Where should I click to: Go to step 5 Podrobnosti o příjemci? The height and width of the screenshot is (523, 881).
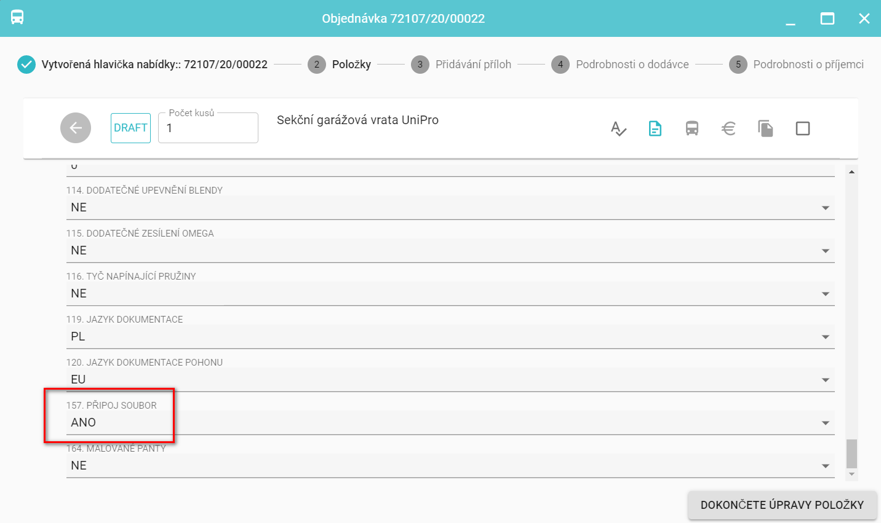797,65
